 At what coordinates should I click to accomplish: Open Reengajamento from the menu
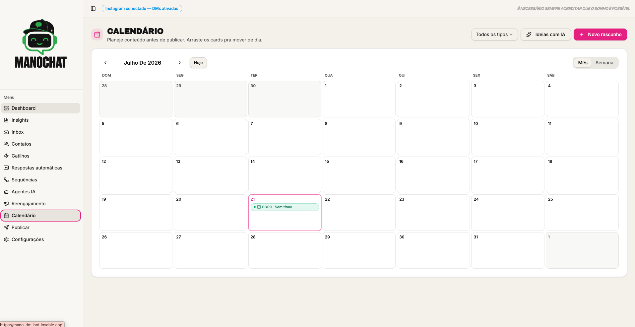click(40, 204)
